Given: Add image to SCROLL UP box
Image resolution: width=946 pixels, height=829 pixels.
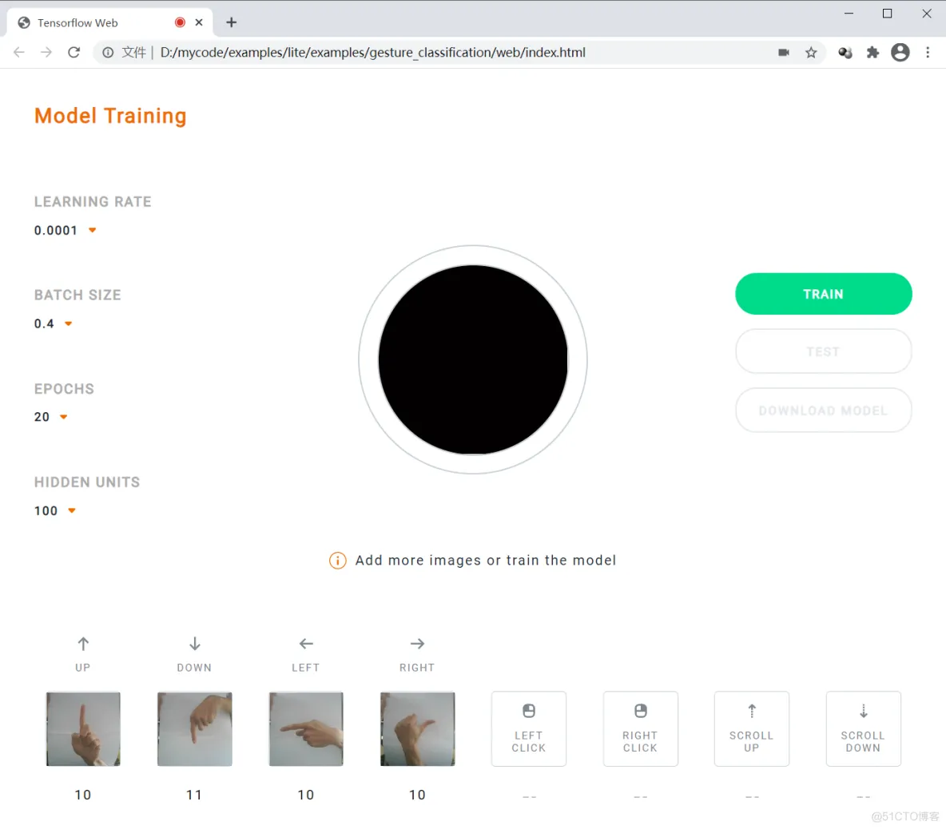Looking at the screenshot, I should click(752, 729).
